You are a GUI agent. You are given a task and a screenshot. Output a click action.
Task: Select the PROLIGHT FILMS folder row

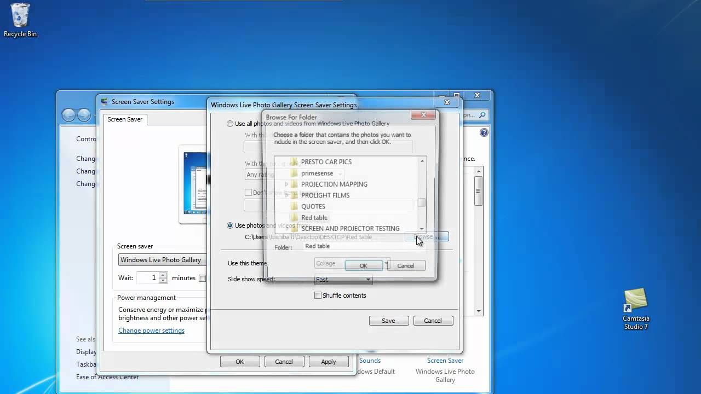[x=325, y=195]
